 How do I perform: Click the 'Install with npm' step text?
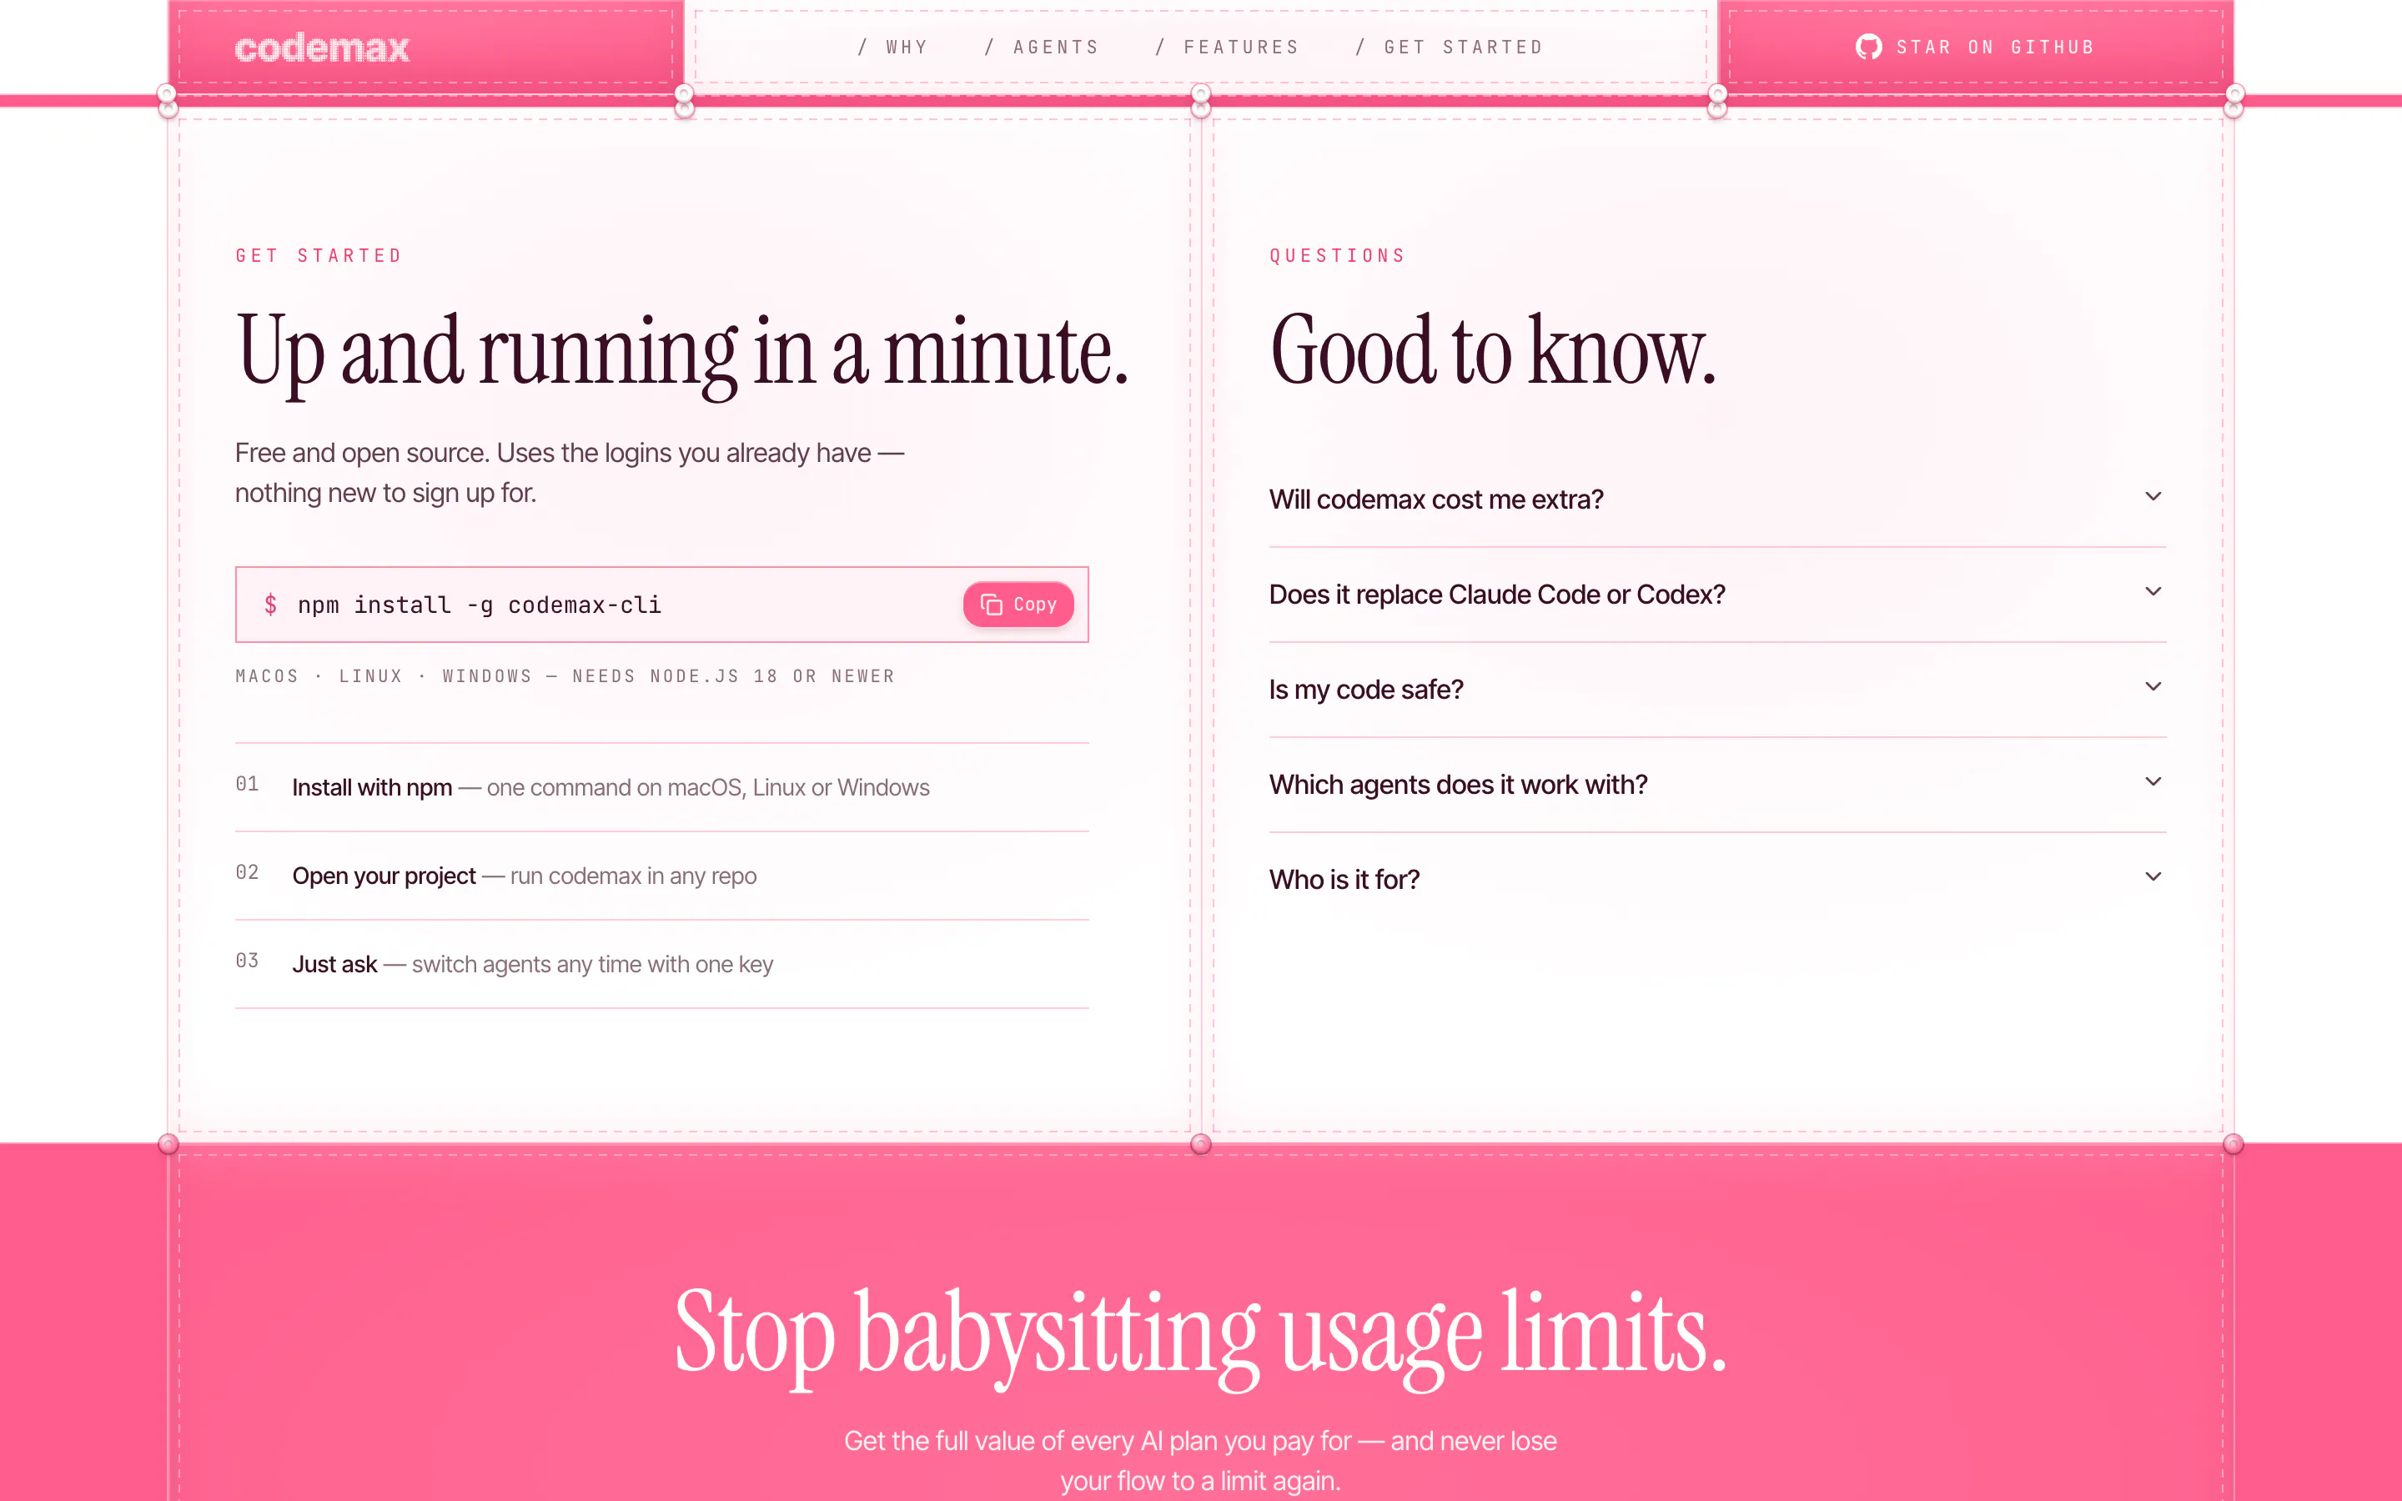(372, 787)
